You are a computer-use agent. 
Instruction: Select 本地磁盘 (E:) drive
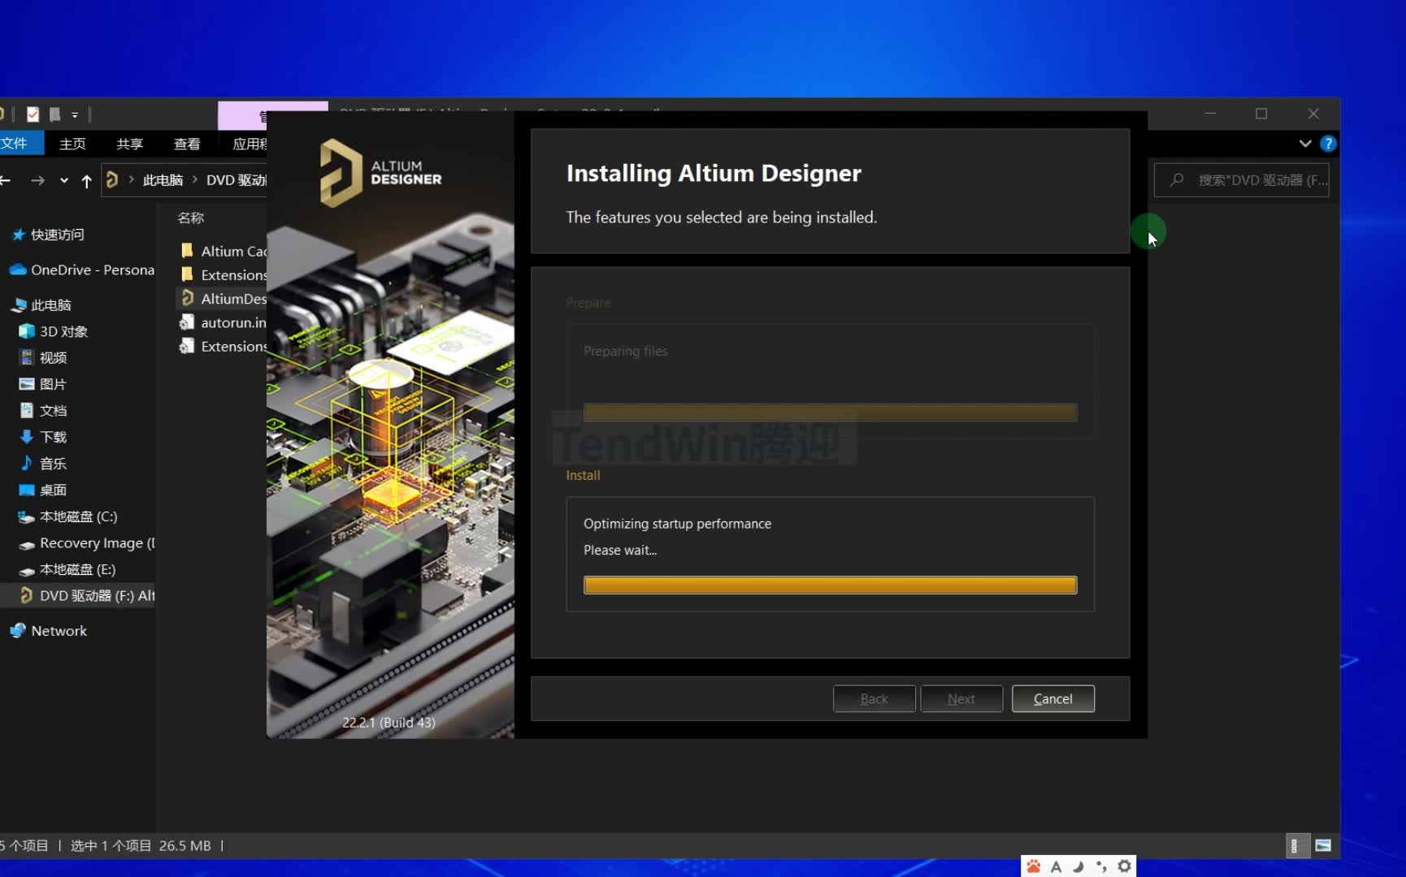(x=67, y=569)
